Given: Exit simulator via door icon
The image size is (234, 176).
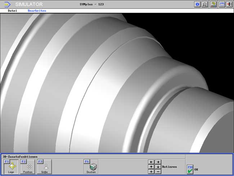Looking at the screenshot, I should click(x=229, y=4).
